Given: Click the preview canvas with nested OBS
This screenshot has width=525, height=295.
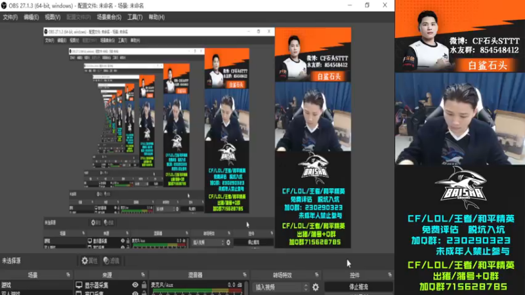Looking at the screenshot, I should 198,138.
